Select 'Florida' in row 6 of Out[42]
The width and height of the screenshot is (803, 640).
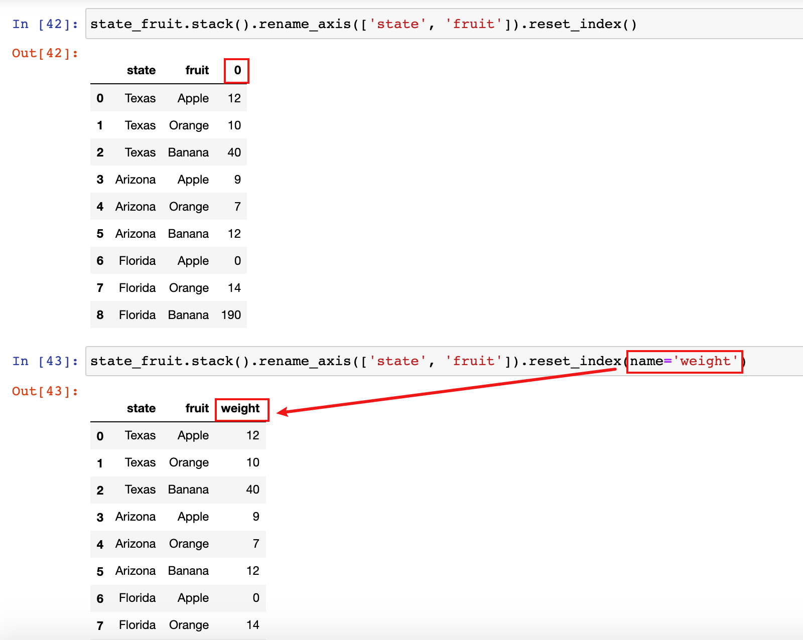[x=137, y=261]
